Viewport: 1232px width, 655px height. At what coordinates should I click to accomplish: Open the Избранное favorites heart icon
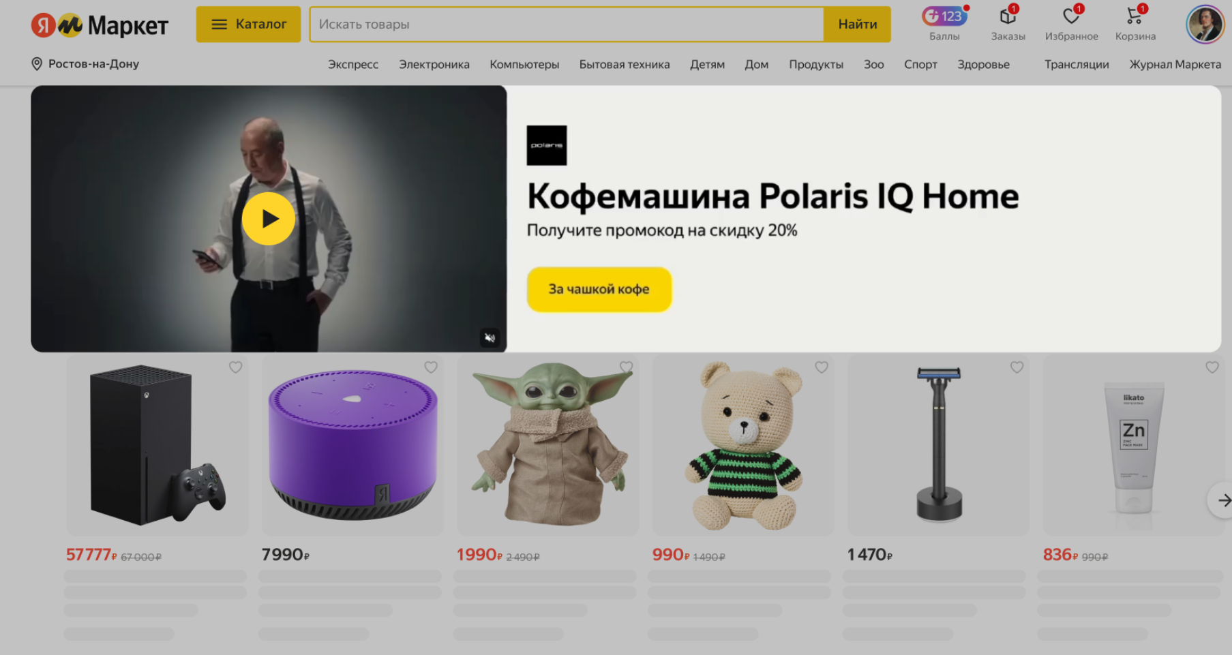(1071, 16)
